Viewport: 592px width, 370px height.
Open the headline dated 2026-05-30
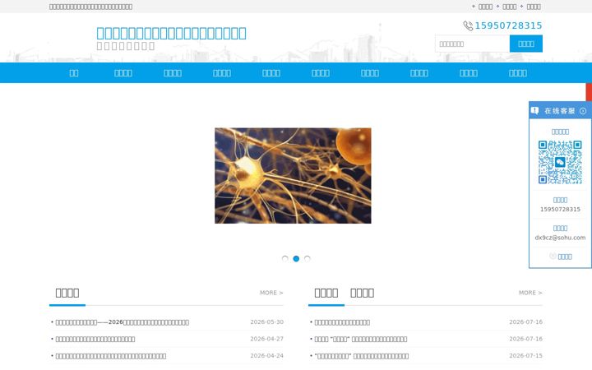[122, 322]
